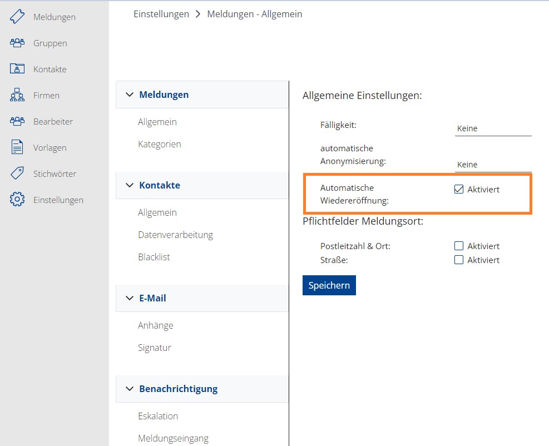Collapse the Meldungen settings section chevron
The width and height of the screenshot is (549, 446).
(x=130, y=95)
